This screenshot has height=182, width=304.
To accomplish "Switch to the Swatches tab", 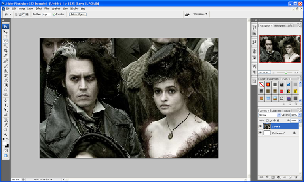I will click(x=273, y=79).
